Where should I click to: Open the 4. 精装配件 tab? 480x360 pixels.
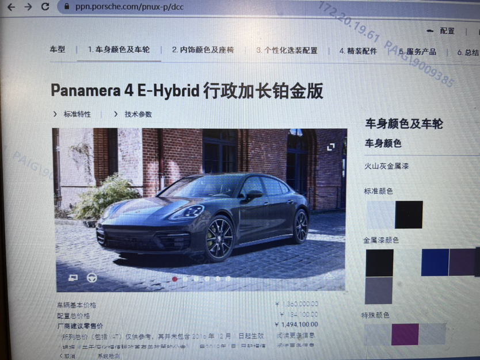pyautogui.click(x=358, y=51)
